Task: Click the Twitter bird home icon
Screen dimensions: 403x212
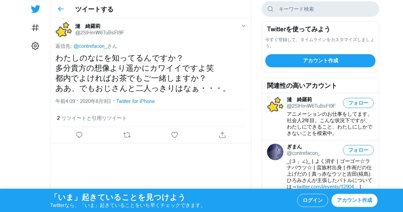Action: [35, 9]
